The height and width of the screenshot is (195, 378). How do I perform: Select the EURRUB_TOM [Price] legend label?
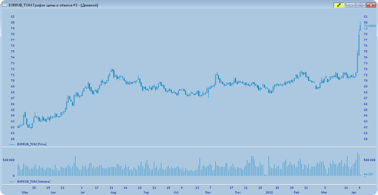coord(32,144)
